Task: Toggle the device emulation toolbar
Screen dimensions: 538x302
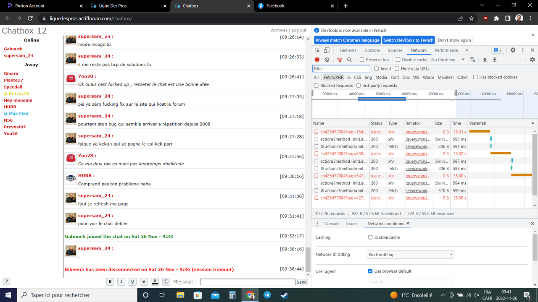Action: (326, 50)
